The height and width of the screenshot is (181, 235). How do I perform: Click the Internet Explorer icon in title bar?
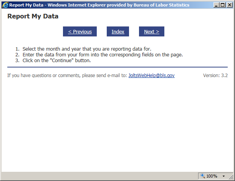(5, 5)
